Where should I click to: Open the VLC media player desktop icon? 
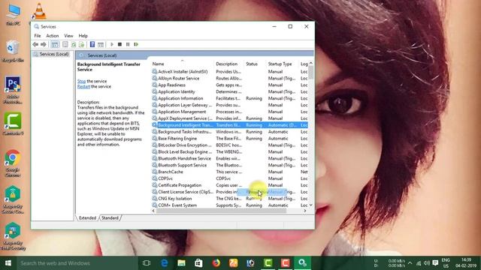[x=39, y=12]
